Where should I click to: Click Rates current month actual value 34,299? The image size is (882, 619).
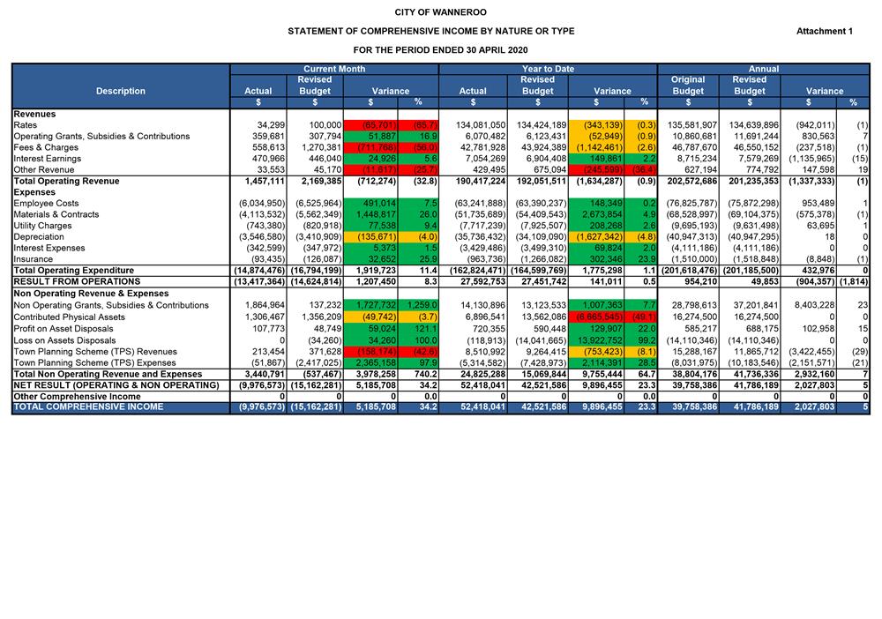click(x=271, y=125)
